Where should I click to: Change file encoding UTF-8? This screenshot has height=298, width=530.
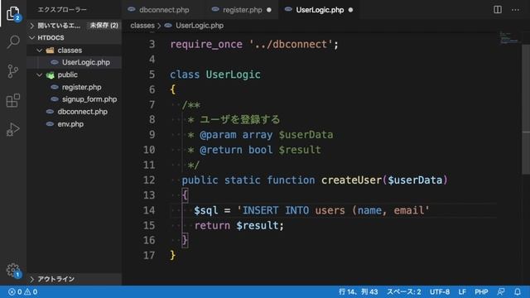pyautogui.click(x=440, y=291)
